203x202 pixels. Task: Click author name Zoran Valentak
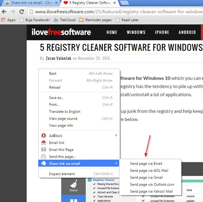(59, 58)
